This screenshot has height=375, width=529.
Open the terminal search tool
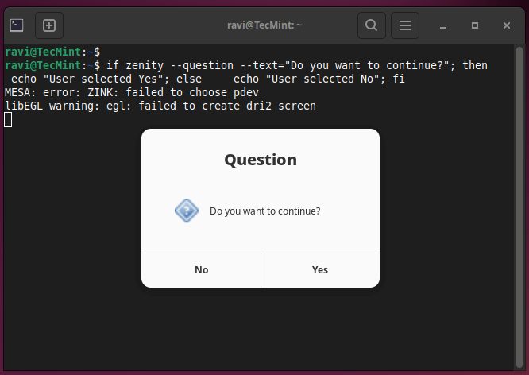[x=371, y=25]
